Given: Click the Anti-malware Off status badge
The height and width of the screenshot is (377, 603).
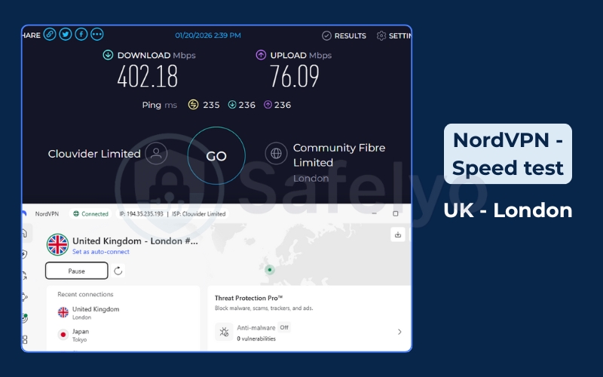Looking at the screenshot, I should pyautogui.click(x=284, y=327).
